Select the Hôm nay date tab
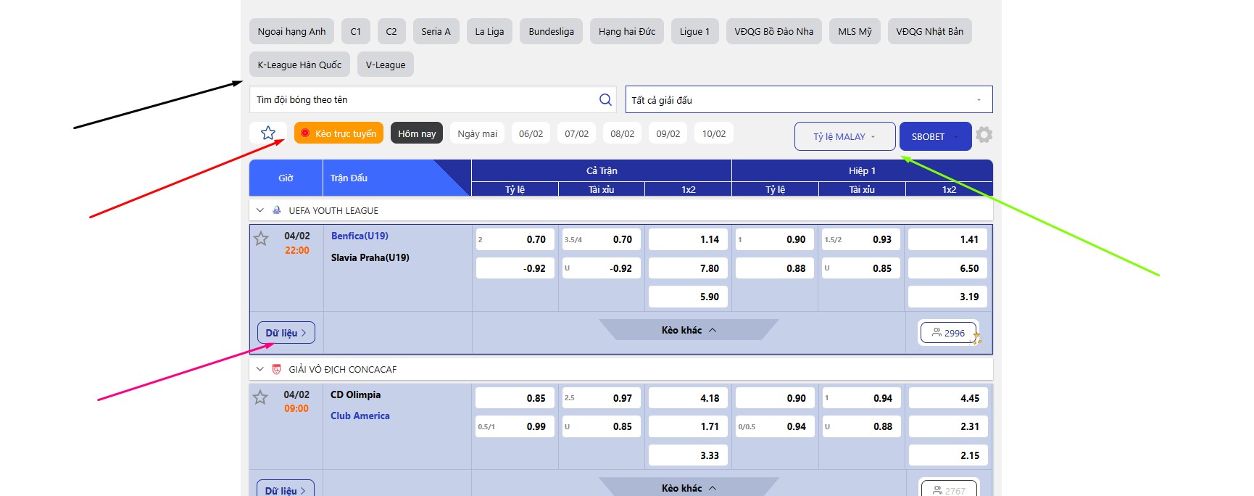The height and width of the screenshot is (496, 1254). pos(417,133)
